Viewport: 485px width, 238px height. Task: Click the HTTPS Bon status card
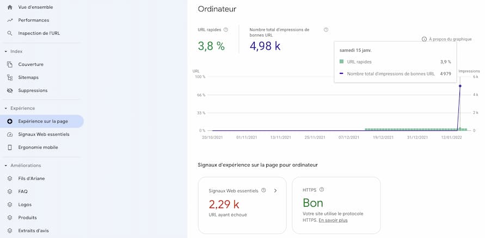(336, 205)
